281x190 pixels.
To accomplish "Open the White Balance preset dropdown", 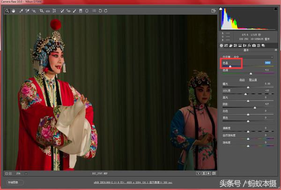I will point(253,57).
